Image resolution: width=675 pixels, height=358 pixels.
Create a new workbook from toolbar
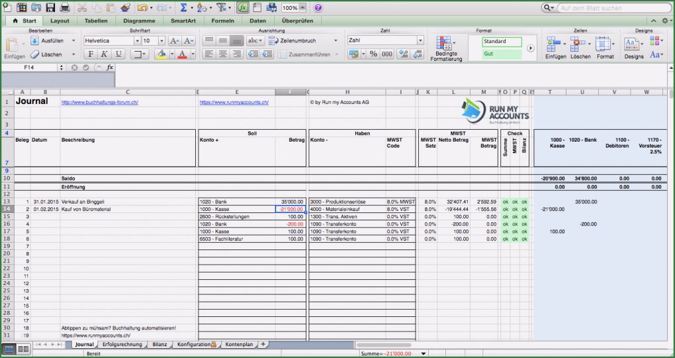7,7
